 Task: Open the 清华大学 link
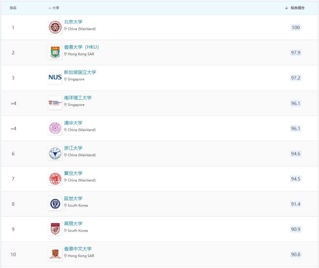pos(73,123)
